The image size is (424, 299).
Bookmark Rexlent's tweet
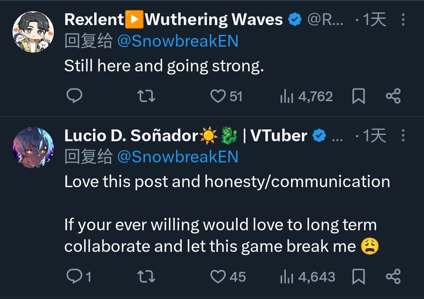click(358, 96)
